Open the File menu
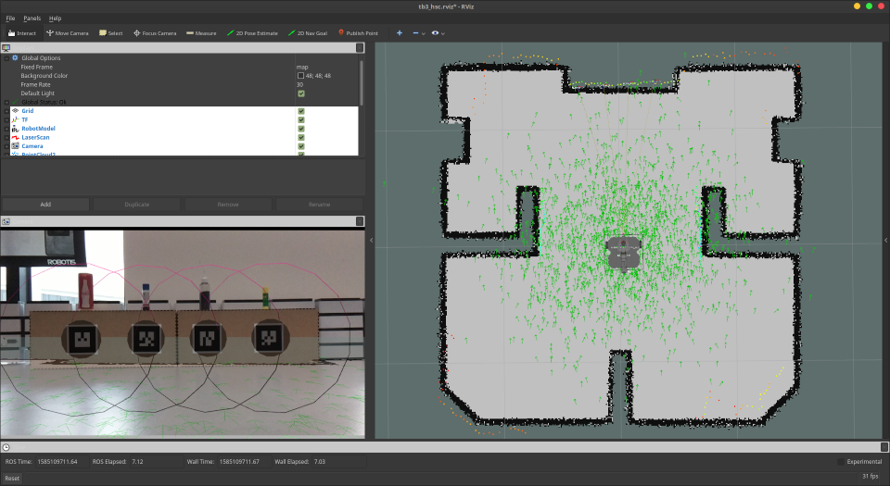The height and width of the screenshot is (486, 890). [x=10, y=19]
